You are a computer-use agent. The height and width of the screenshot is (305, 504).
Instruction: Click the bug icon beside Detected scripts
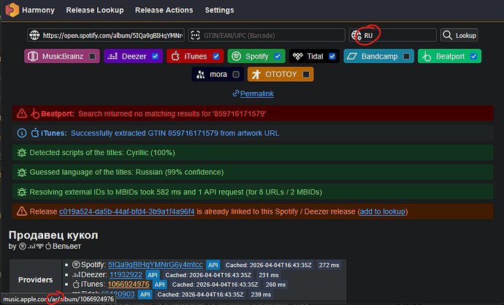[22, 152]
